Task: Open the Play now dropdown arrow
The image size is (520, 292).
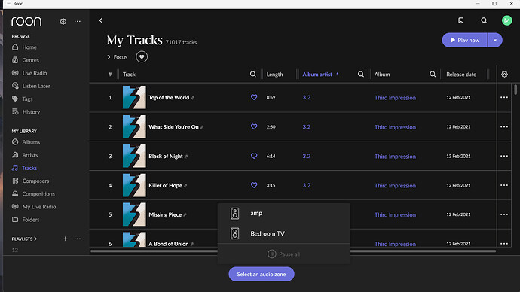Action: coord(495,40)
